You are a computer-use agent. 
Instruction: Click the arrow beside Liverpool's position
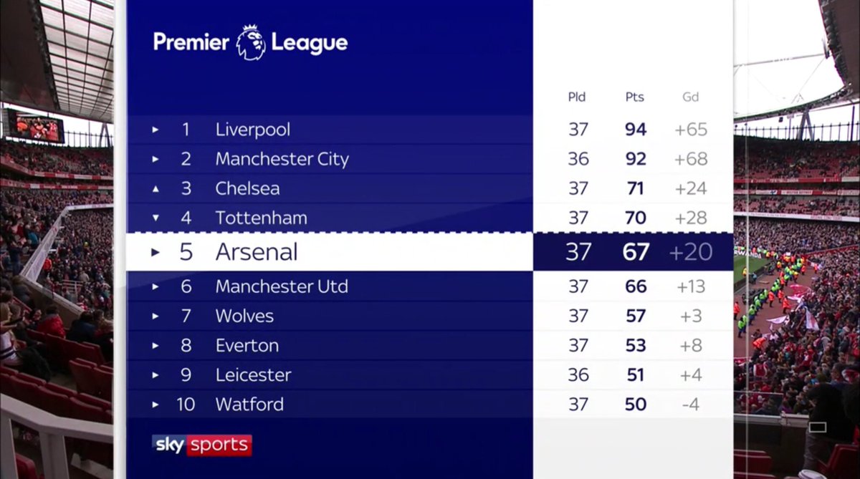pos(156,130)
